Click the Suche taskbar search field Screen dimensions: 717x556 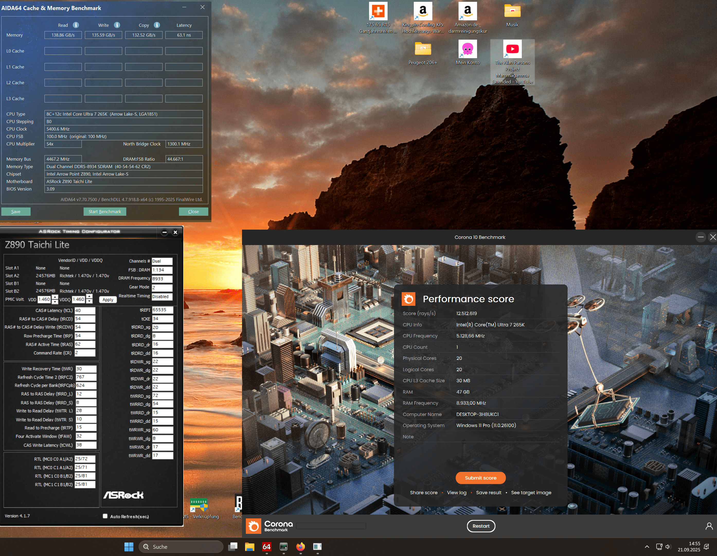click(181, 547)
